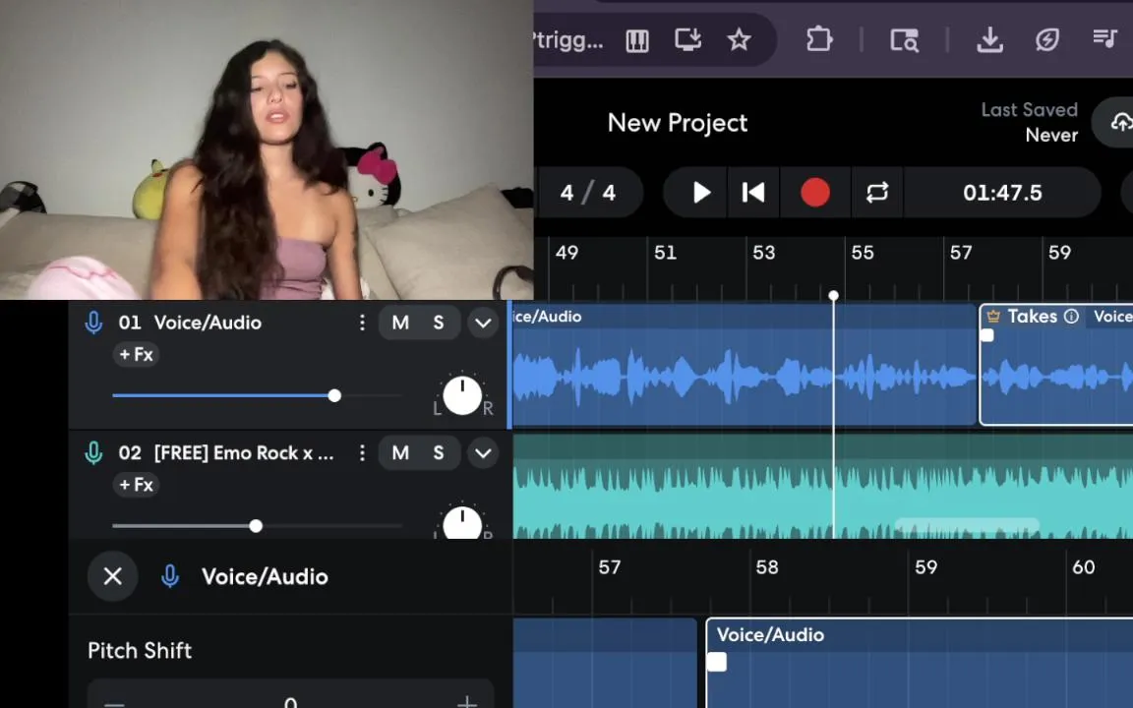The height and width of the screenshot is (708, 1133).
Task: Click the install app icon in address bar
Action: (687, 39)
